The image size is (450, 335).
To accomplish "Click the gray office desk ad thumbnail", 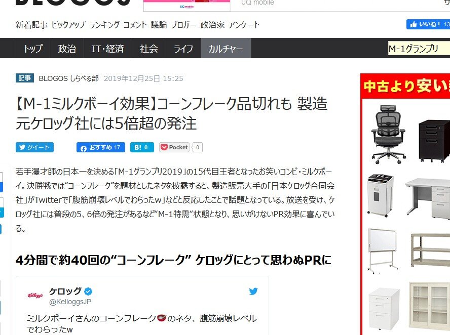I will (x=428, y=198).
